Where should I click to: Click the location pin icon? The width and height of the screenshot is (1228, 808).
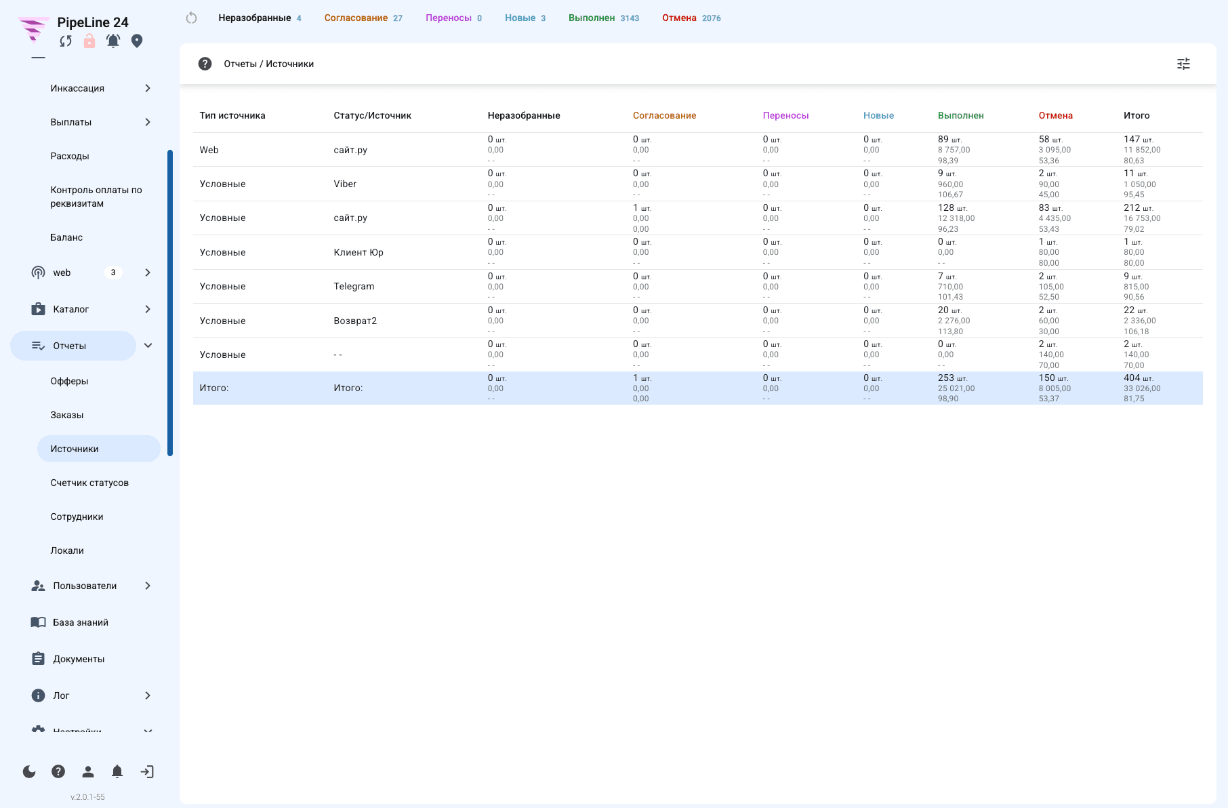[x=137, y=41]
